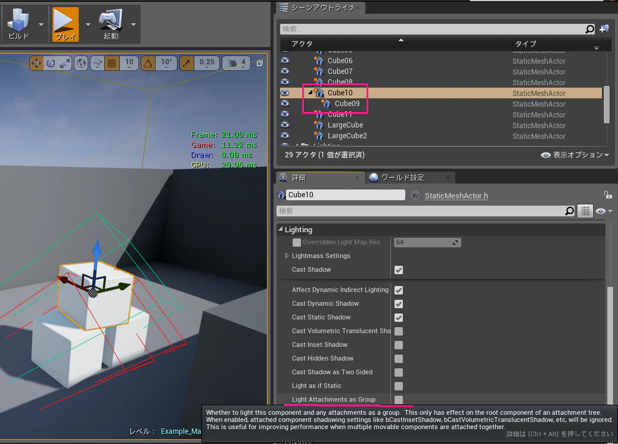Toggle visibility eye for Cube06

pos(284,60)
